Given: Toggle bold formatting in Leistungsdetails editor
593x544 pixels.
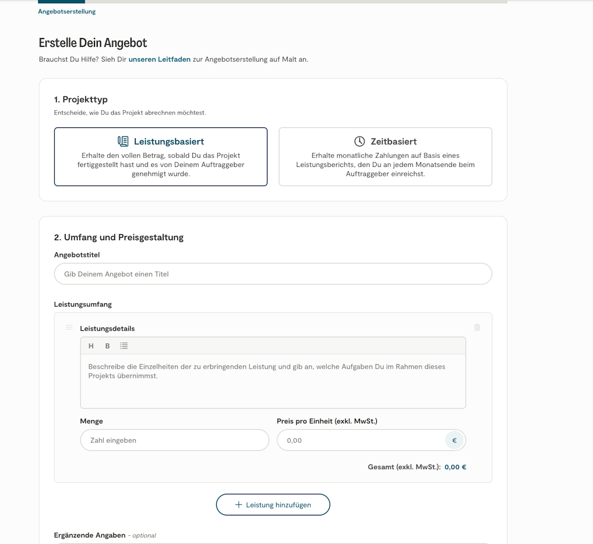Looking at the screenshot, I should coord(107,346).
